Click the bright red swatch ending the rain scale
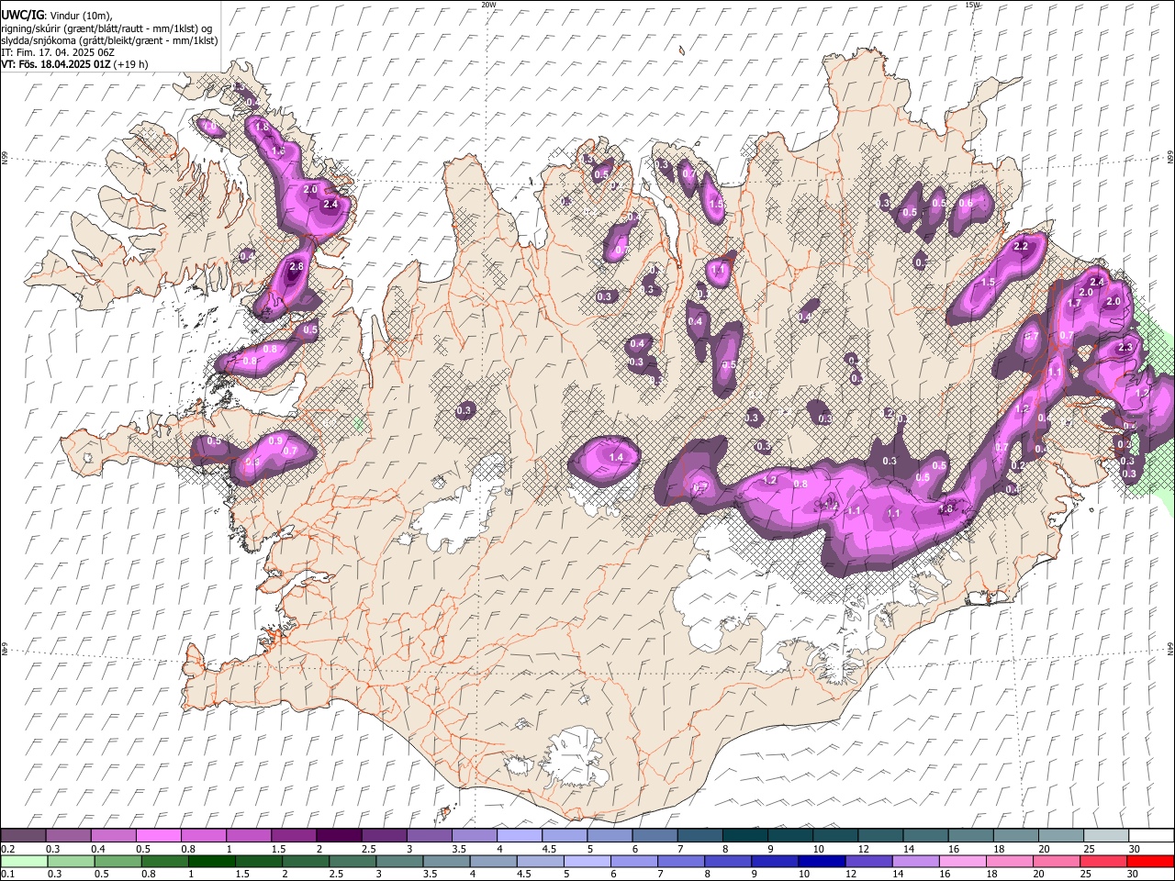The image size is (1175, 881). click(x=1151, y=862)
